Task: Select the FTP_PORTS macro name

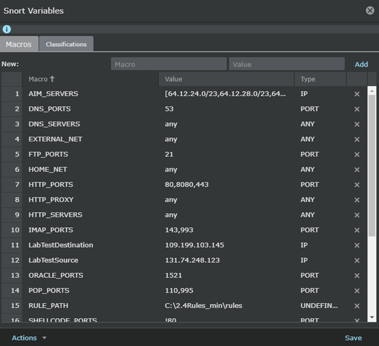Action: click(x=48, y=154)
